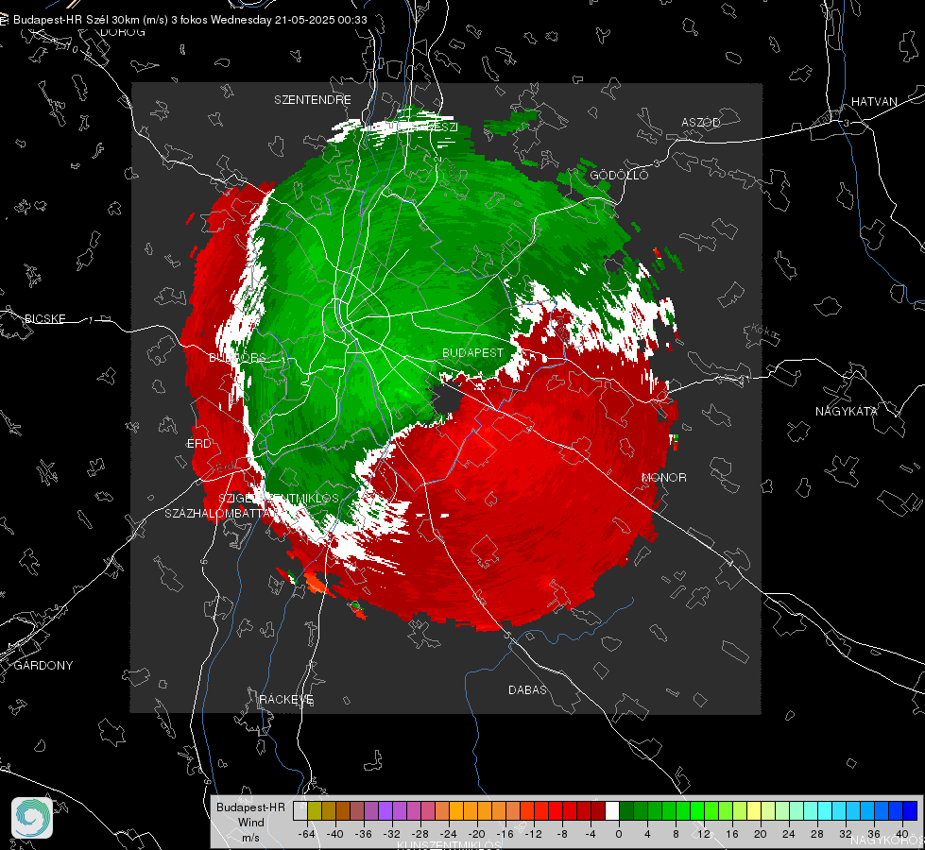Click the BUDAÖRS town label
Screen dimensions: 925x850
click(238, 357)
